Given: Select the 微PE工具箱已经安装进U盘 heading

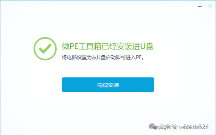Looking at the screenshot, I should pyautogui.click(x=107, y=46).
